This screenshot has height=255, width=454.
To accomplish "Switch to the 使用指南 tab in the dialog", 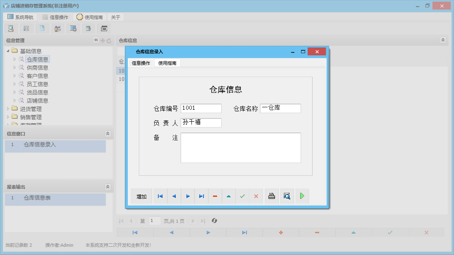I will (x=167, y=63).
